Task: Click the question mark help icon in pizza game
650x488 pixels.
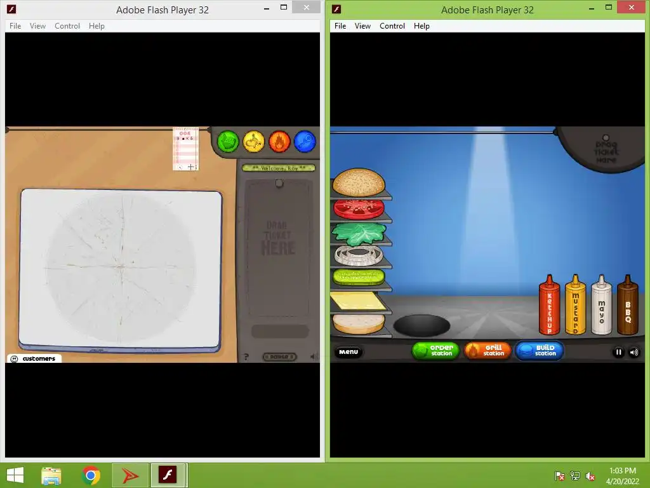Action: click(x=246, y=357)
